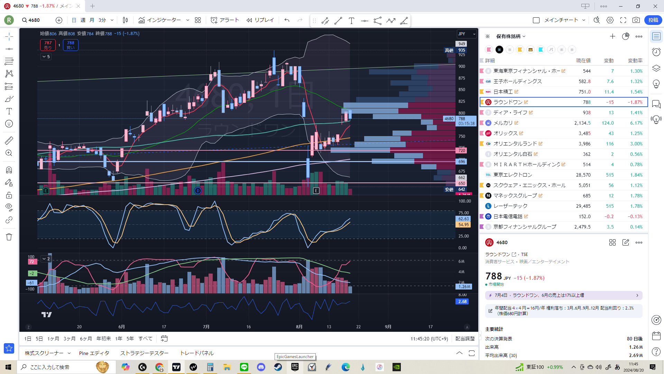The image size is (664, 374).
Task: Click the orange flag color circle
Action: point(520,50)
